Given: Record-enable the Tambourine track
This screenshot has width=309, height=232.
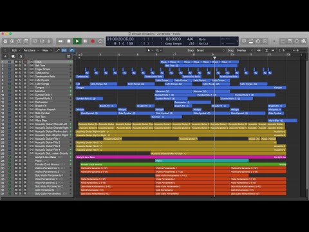Looking at the screenshot, I should point(25,73).
